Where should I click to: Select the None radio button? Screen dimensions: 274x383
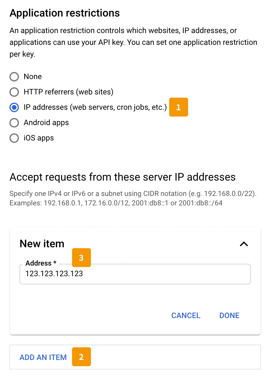click(14, 77)
